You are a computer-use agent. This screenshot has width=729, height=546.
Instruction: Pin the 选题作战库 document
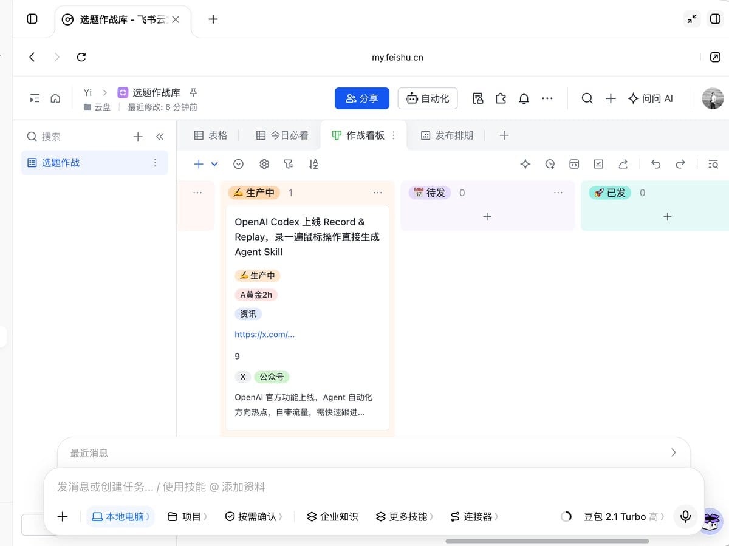click(x=193, y=92)
